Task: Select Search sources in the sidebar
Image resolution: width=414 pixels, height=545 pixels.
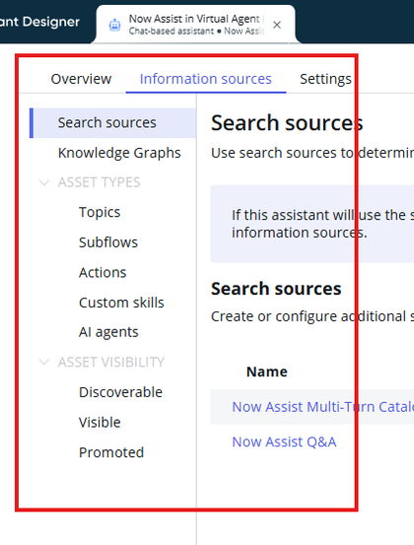Action: tap(113, 122)
